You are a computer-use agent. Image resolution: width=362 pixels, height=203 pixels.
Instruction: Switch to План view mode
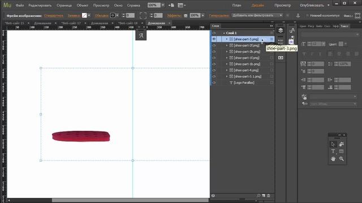point(236,5)
